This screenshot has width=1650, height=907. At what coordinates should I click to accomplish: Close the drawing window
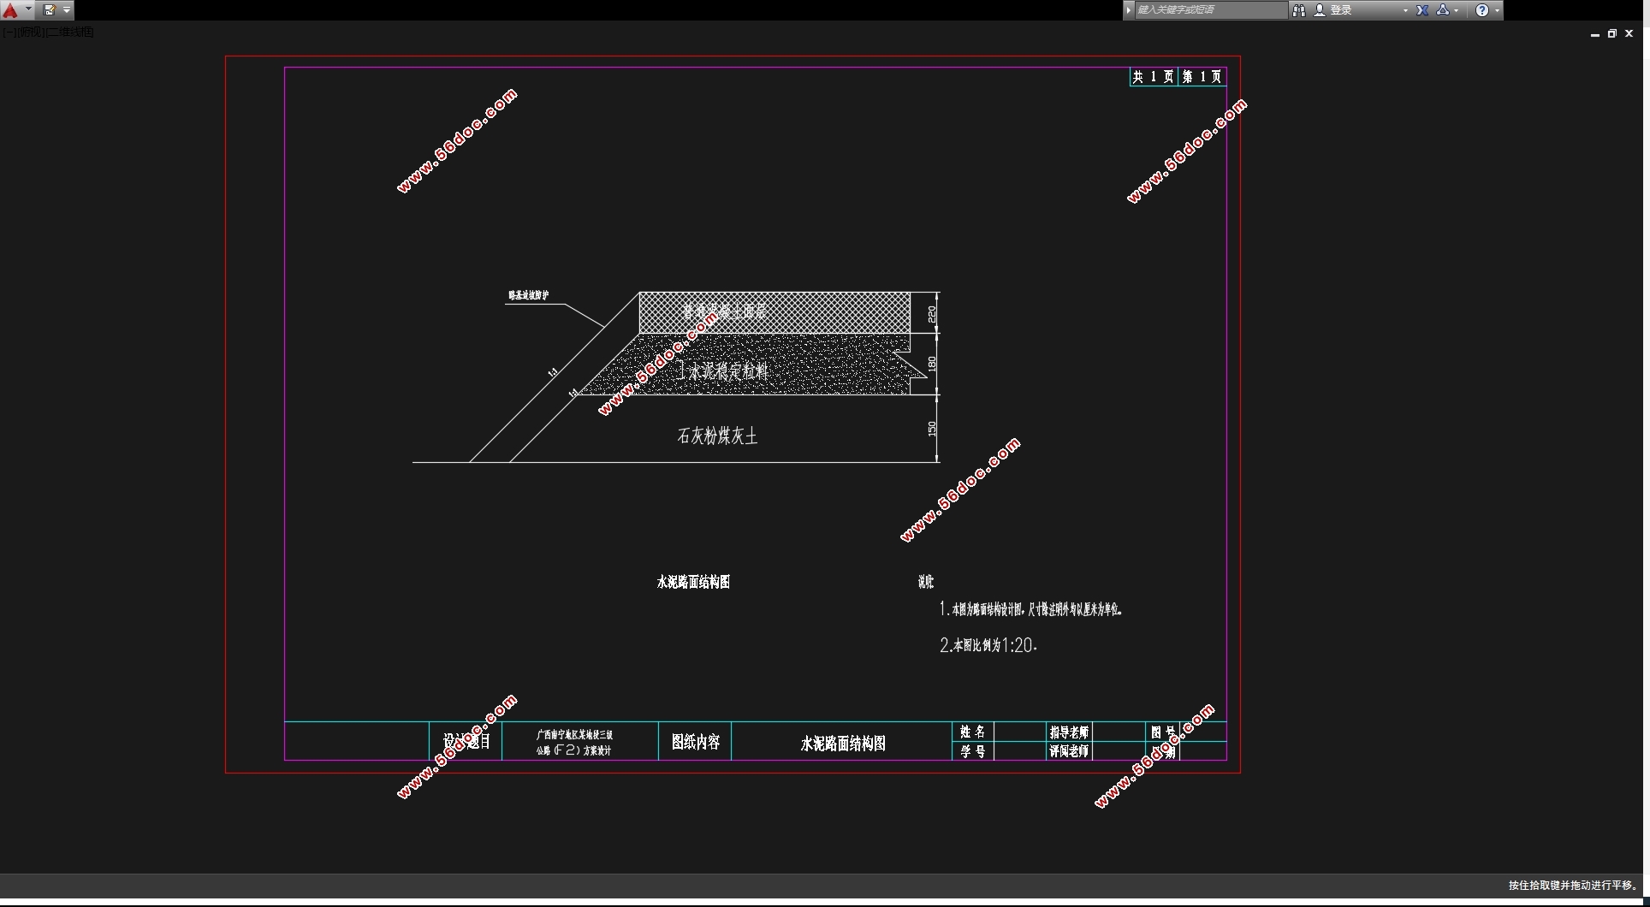tap(1629, 34)
